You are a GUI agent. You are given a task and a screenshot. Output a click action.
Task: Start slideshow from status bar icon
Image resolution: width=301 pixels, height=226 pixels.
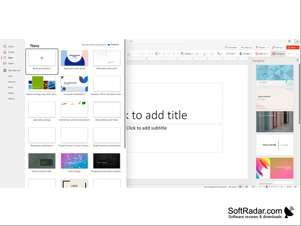(x=253, y=187)
